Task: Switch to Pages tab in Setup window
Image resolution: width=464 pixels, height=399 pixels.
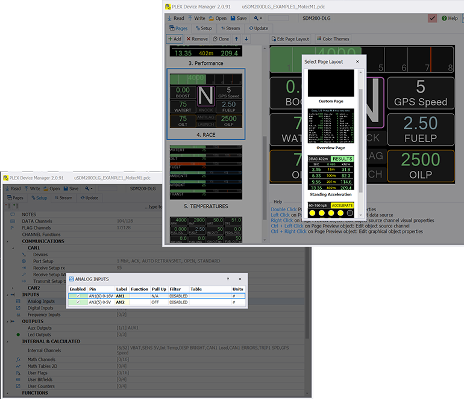Action: [15, 198]
